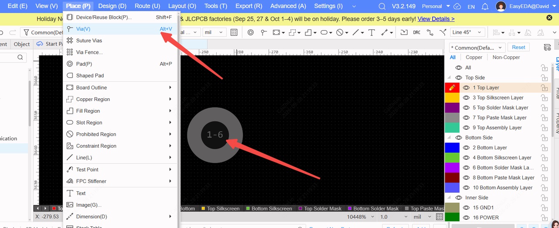
Task: Open the Personal workspace dropdown
Action: point(436,7)
